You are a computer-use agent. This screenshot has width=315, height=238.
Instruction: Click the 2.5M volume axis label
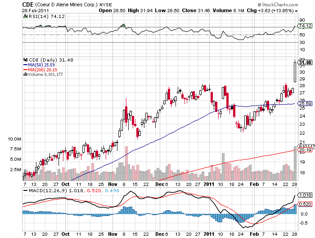(15, 169)
